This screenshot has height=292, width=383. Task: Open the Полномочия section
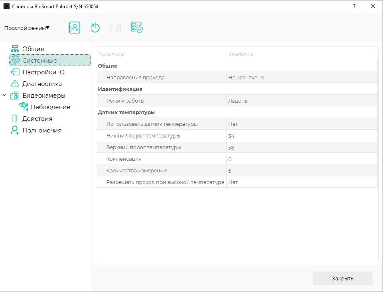click(x=42, y=130)
